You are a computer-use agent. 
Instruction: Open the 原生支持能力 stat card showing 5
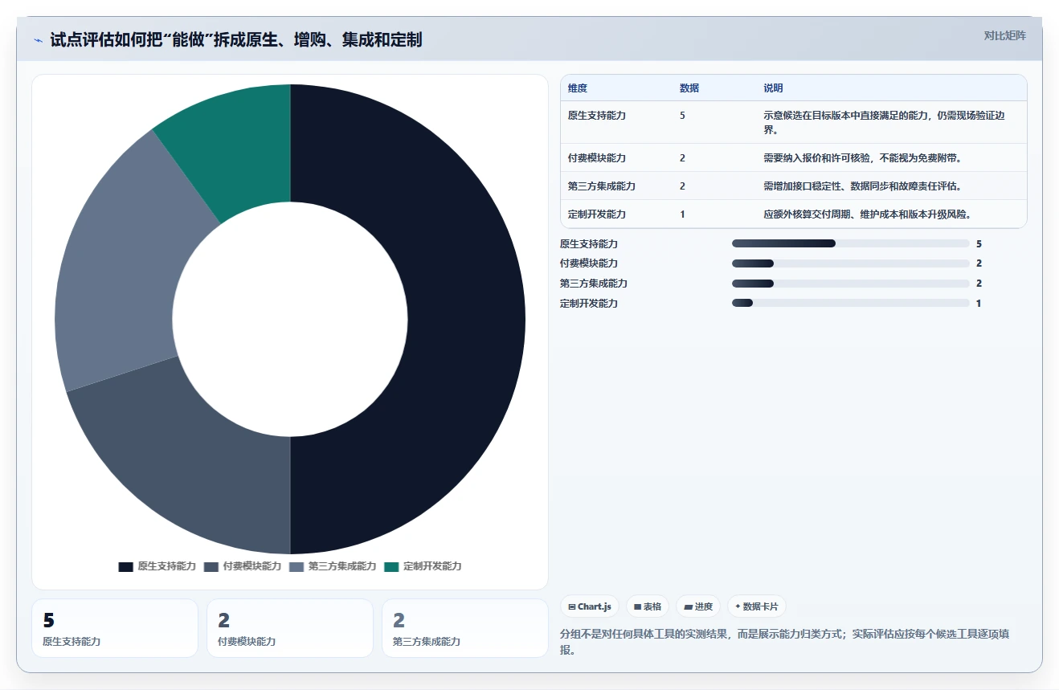click(x=115, y=628)
